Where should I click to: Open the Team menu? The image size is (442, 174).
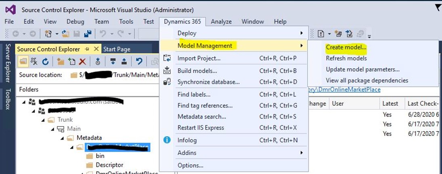pyautogui.click(x=101, y=22)
